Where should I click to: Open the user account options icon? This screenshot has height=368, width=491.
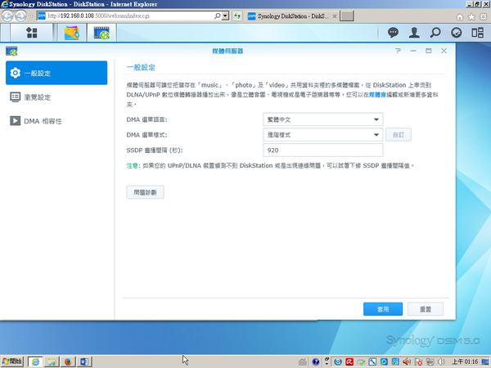click(x=415, y=33)
